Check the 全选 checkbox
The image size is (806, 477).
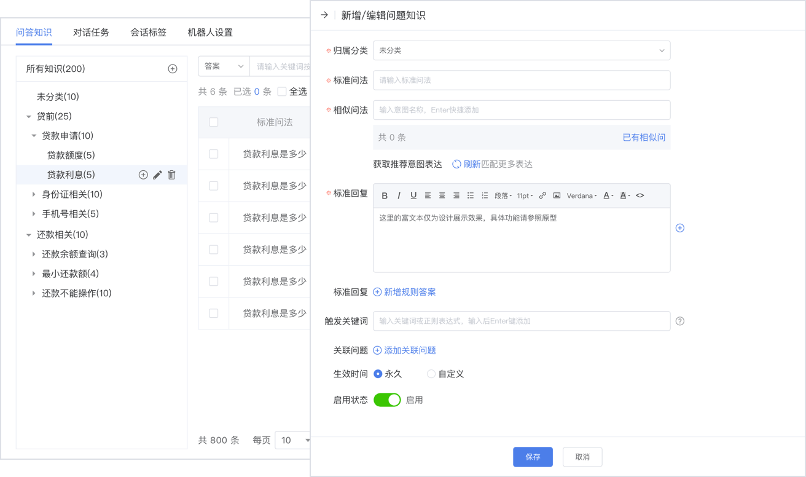(282, 92)
